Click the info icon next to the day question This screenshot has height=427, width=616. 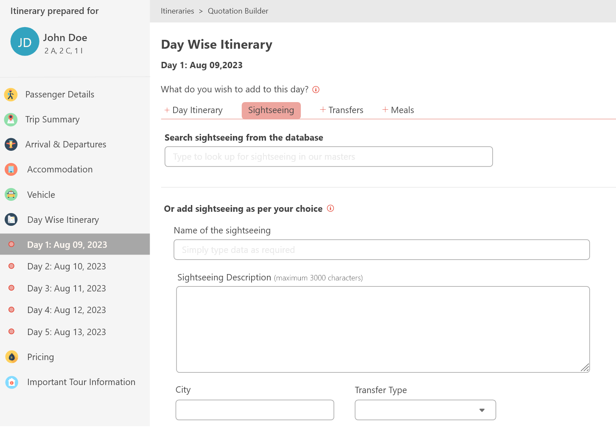[x=316, y=89]
